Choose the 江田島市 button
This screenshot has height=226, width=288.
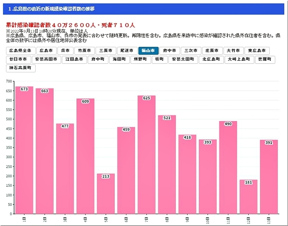coord(74,59)
